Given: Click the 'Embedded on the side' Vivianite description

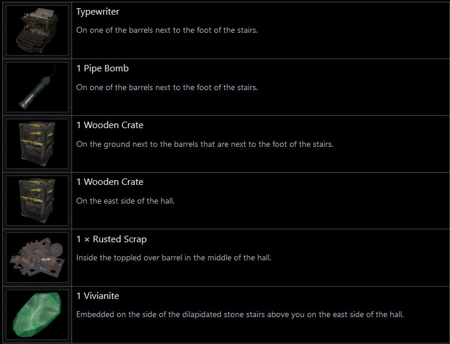Looking at the screenshot, I should click(240, 314).
